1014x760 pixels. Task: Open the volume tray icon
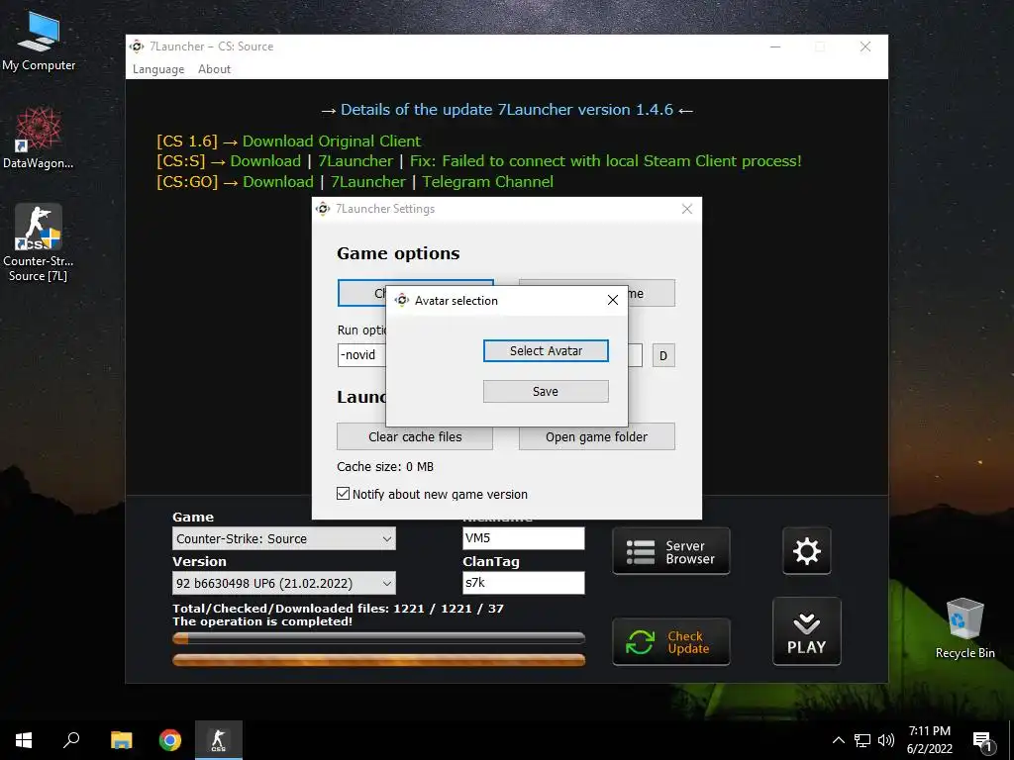(x=886, y=740)
